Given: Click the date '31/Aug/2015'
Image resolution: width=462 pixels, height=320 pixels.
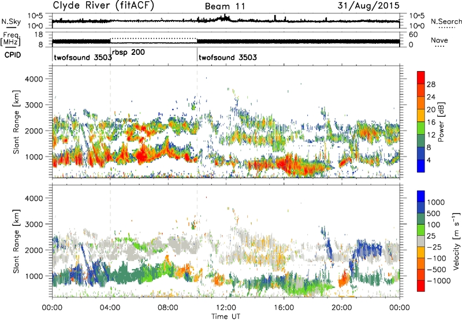Looking at the screenshot, I should click(x=368, y=6).
